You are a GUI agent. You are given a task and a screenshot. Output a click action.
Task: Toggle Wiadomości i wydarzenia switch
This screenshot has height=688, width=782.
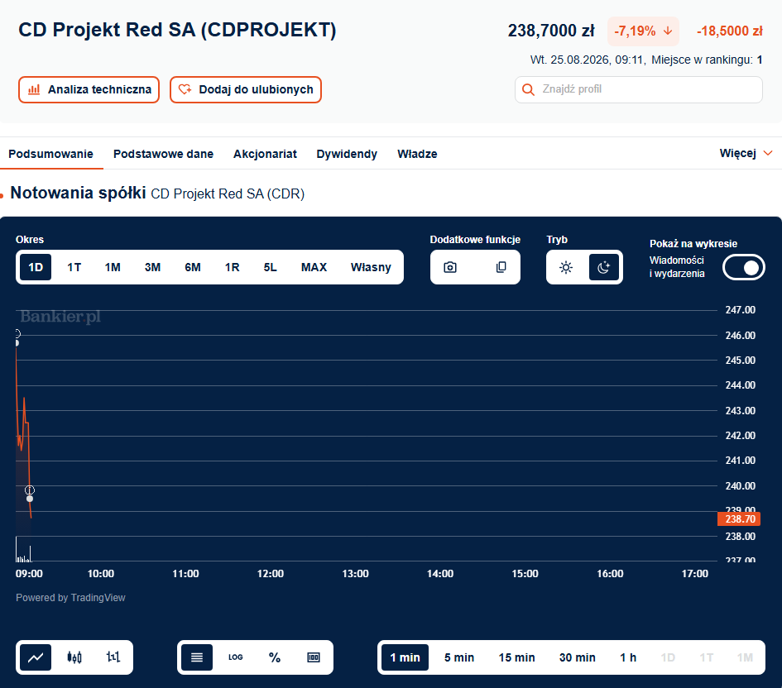pyautogui.click(x=744, y=268)
